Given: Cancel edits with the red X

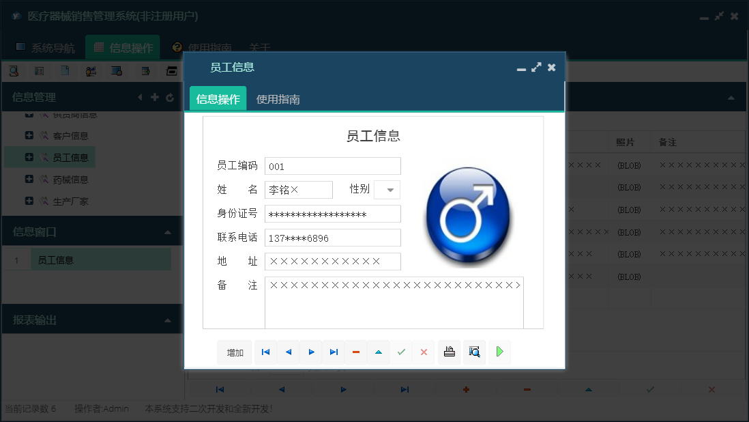Looking at the screenshot, I should [x=424, y=352].
